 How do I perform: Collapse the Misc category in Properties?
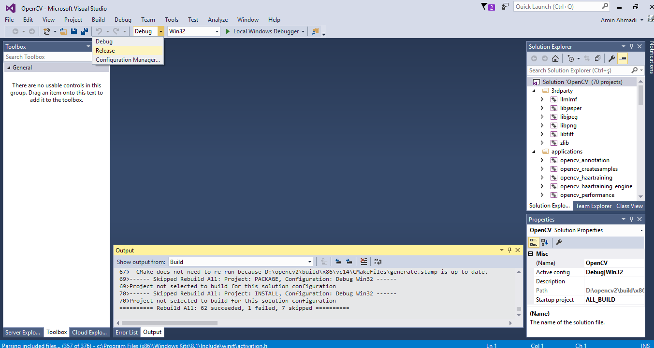(x=531, y=253)
